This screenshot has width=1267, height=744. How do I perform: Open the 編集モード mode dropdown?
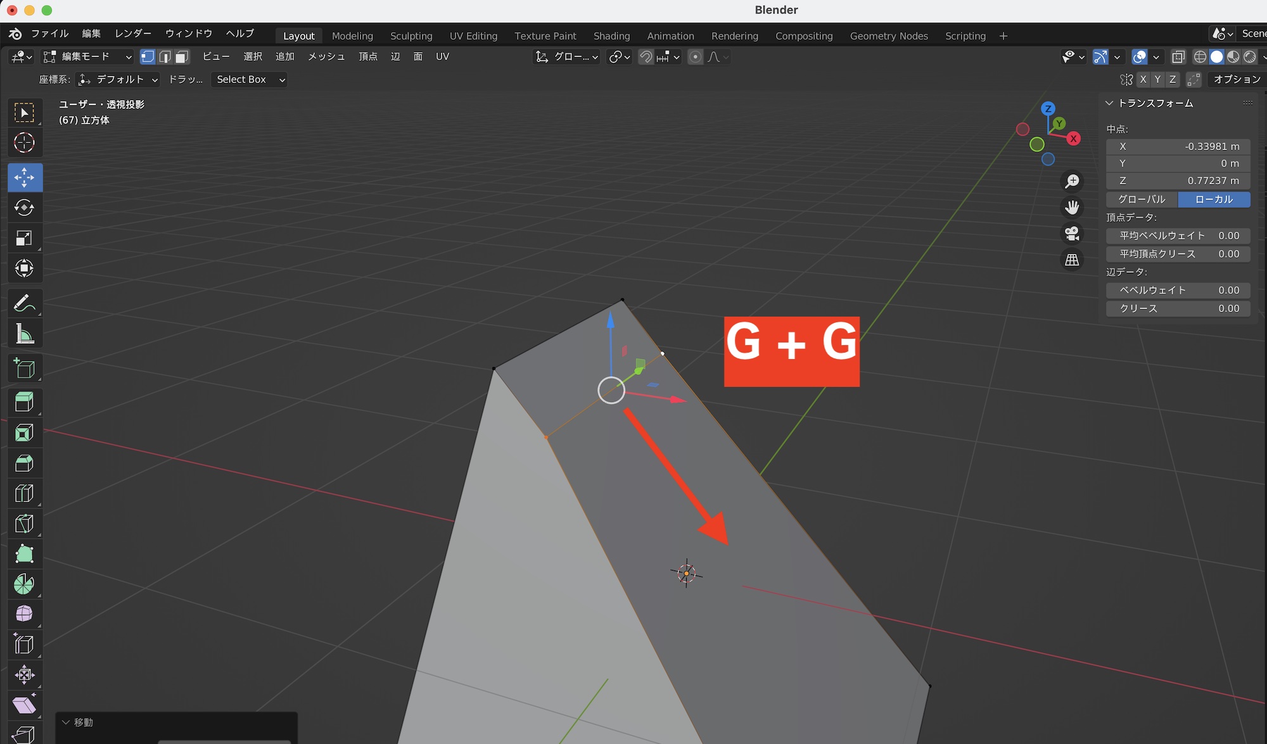click(x=87, y=57)
